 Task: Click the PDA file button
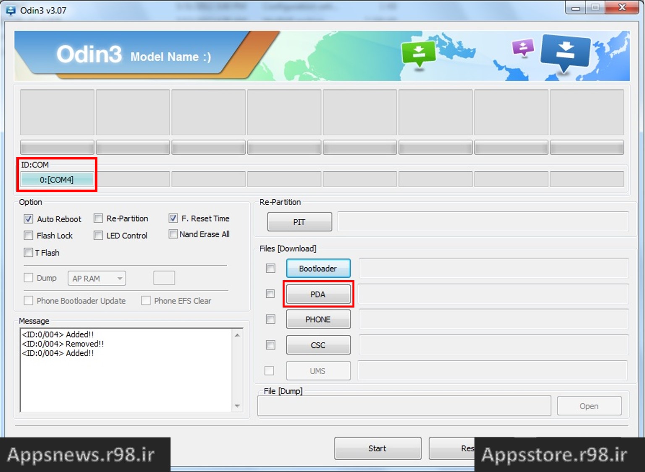318,294
